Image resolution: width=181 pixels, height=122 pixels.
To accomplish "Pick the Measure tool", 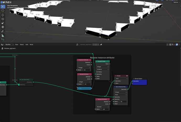I will [x=3, y=35].
